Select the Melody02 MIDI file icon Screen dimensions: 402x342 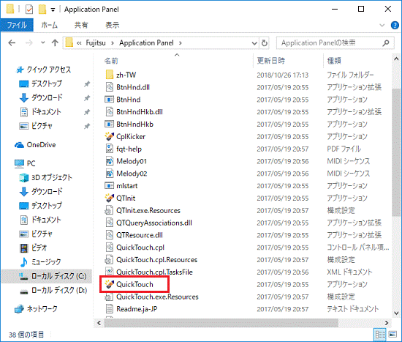(110, 174)
